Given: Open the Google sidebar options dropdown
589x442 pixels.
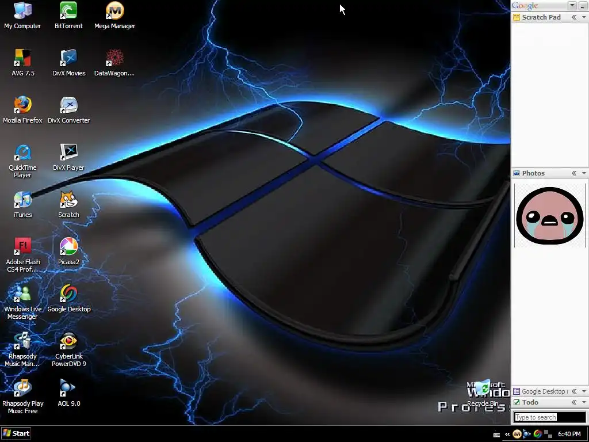Looking at the screenshot, I should click(x=572, y=5).
